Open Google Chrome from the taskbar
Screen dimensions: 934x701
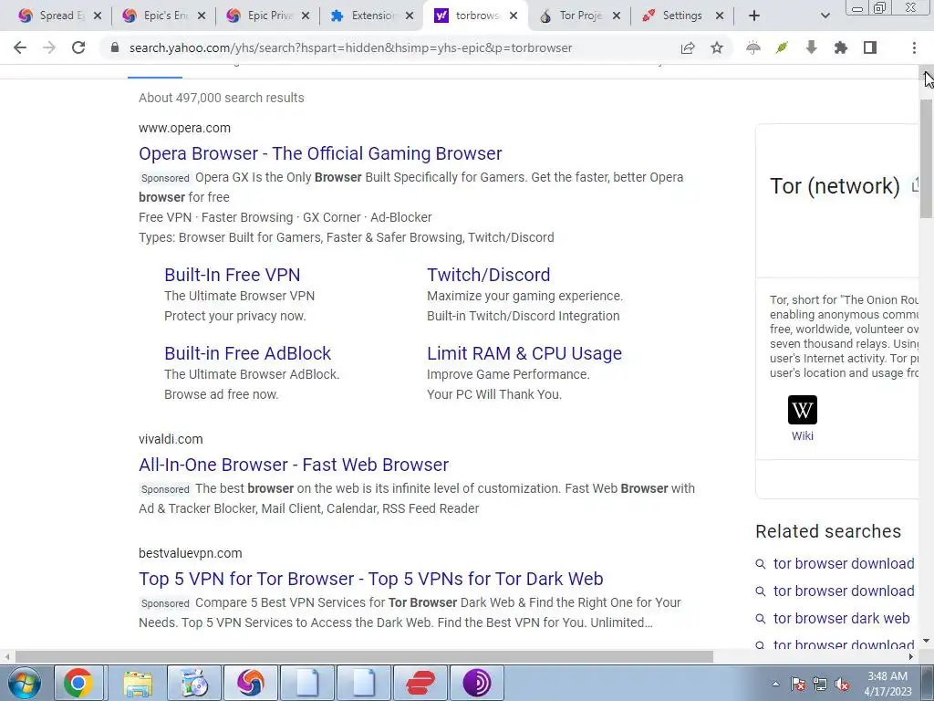(78, 683)
